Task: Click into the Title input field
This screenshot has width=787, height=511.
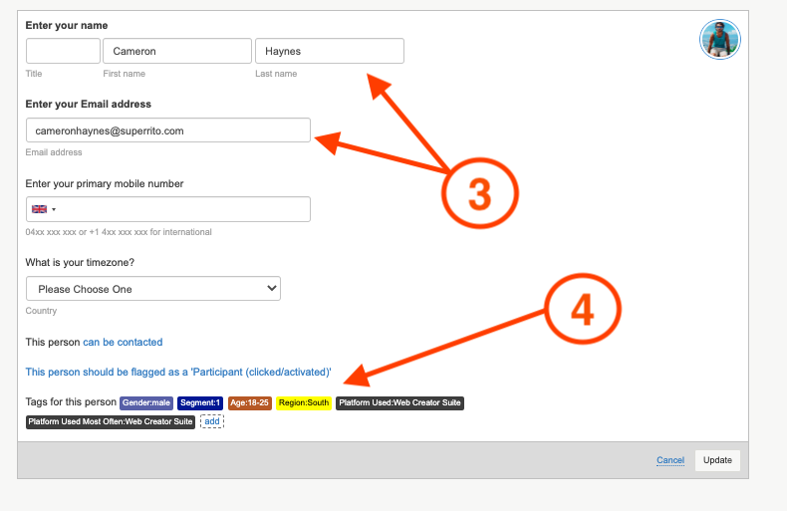Action: (63, 51)
